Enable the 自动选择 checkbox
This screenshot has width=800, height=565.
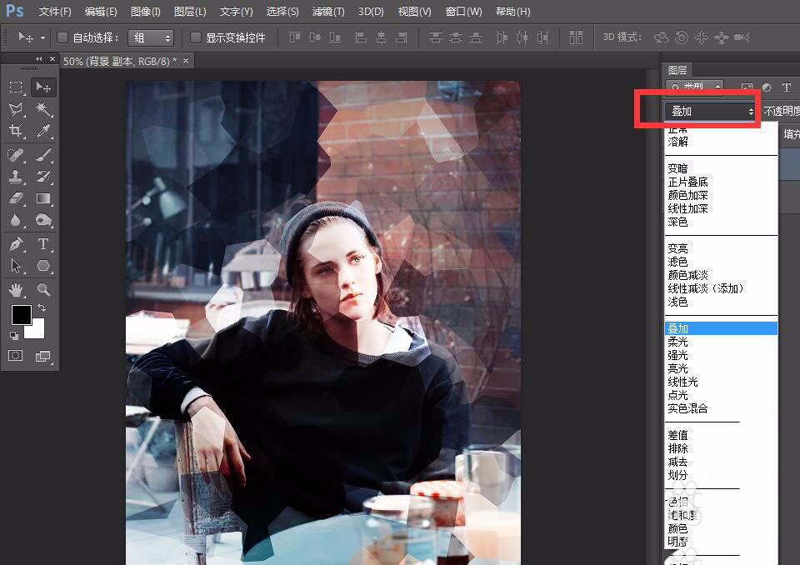[x=62, y=37]
